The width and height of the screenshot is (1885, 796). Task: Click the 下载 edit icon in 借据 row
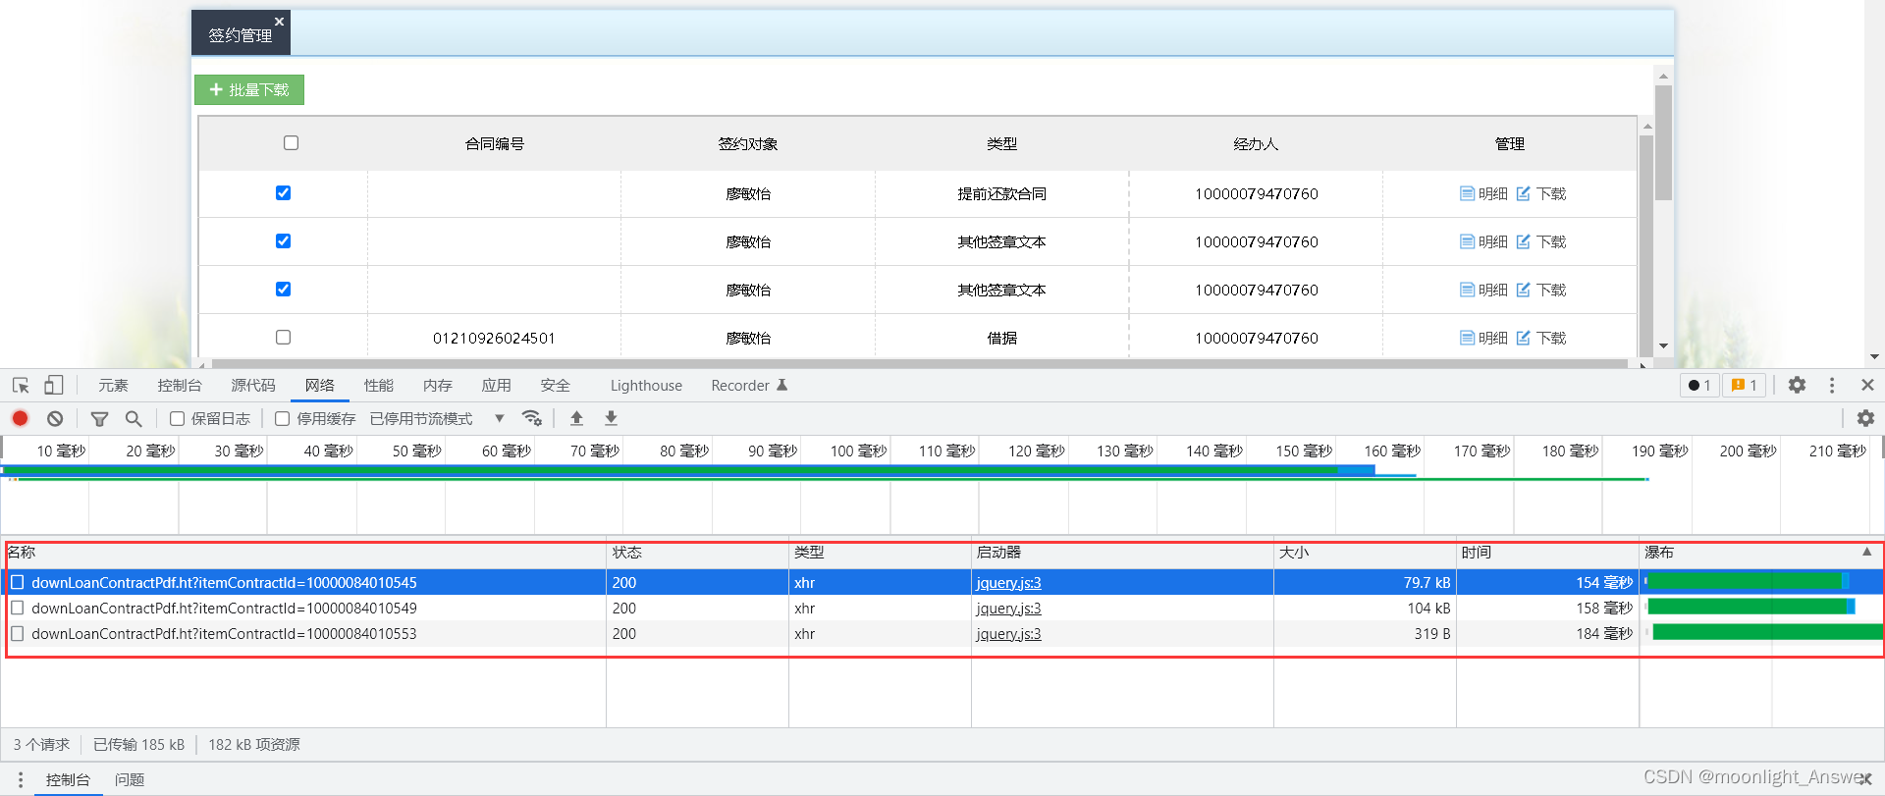coord(1523,338)
